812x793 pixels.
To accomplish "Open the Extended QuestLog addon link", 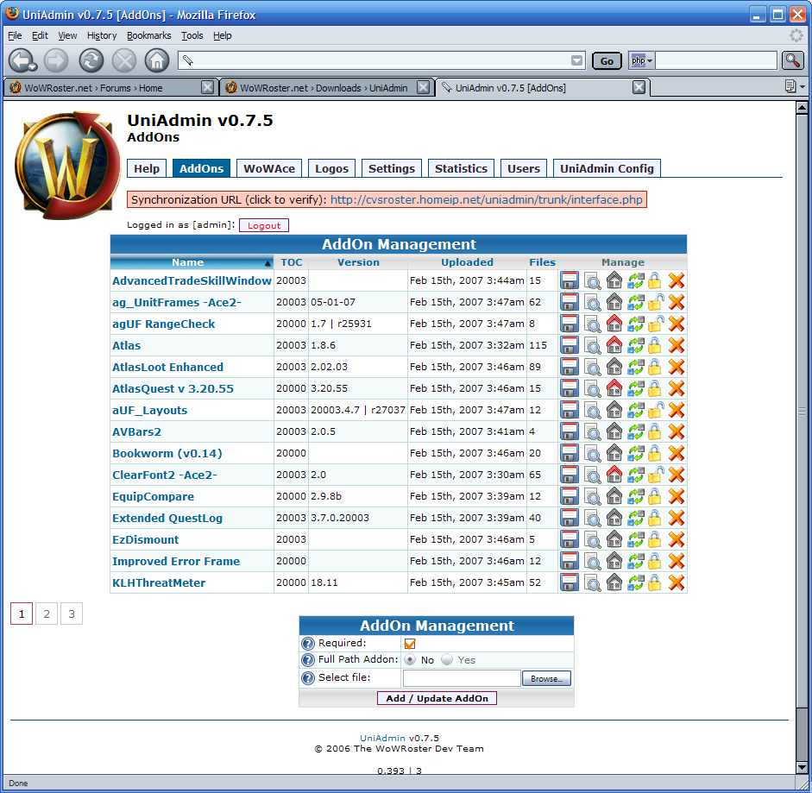I will click(167, 518).
